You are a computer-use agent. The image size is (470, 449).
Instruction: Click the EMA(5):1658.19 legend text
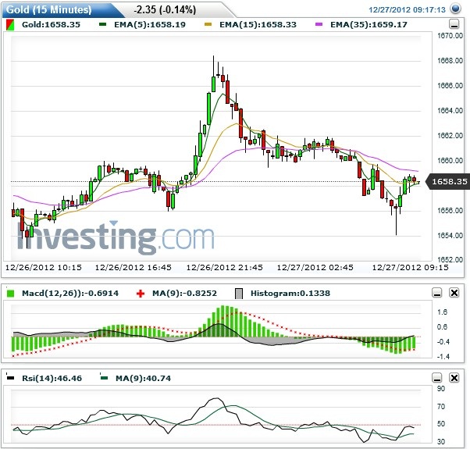(150, 24)
